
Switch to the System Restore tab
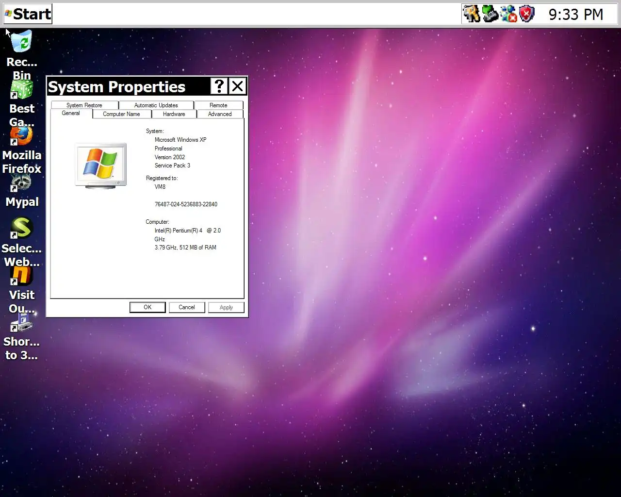pyautogui.click(x=84, y=105)
